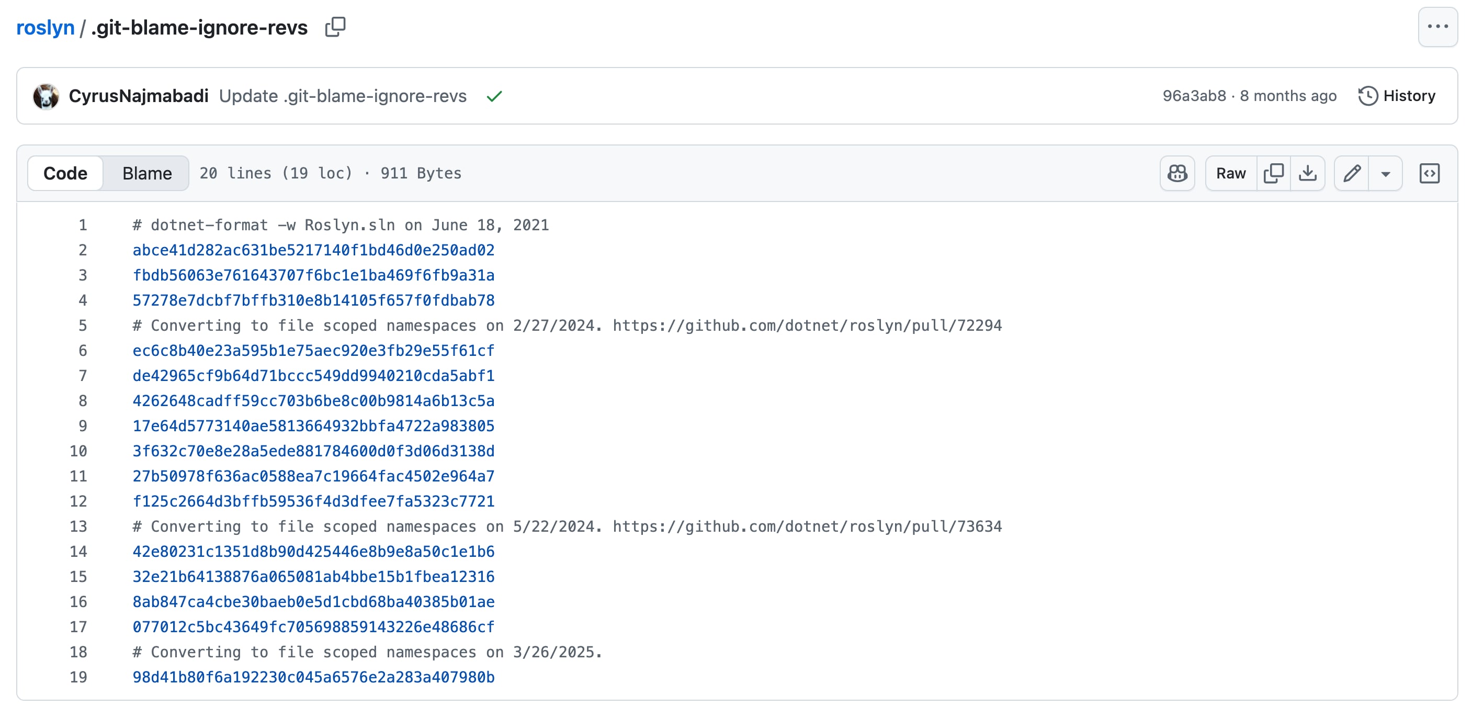1472x717 pixels.
Task: Open the commit hash 96a3ab8
Action: pos(1194,96)
